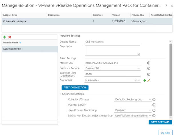This screenshot has height=135, width=176.
Task: Show info for Delete Non Existent objects
Action: tap(154, 116)
